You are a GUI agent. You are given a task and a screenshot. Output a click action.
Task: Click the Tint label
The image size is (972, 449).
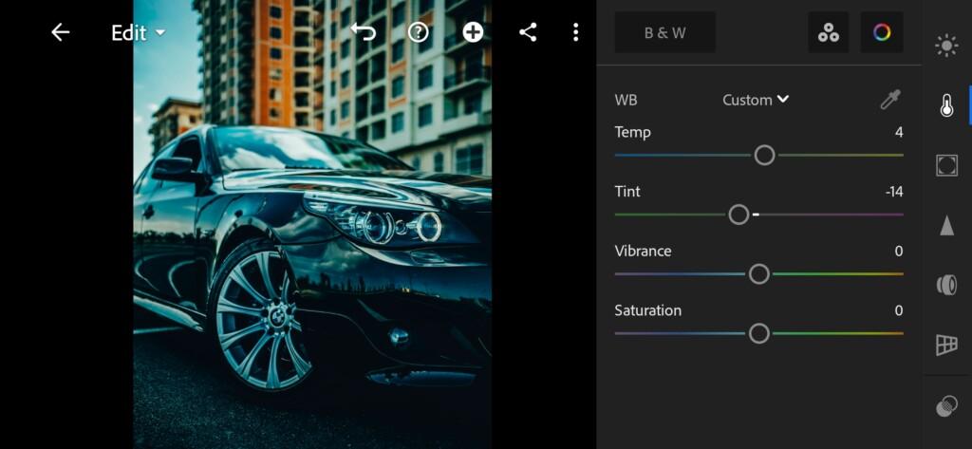pyautogui.click(x=627, y=192)
